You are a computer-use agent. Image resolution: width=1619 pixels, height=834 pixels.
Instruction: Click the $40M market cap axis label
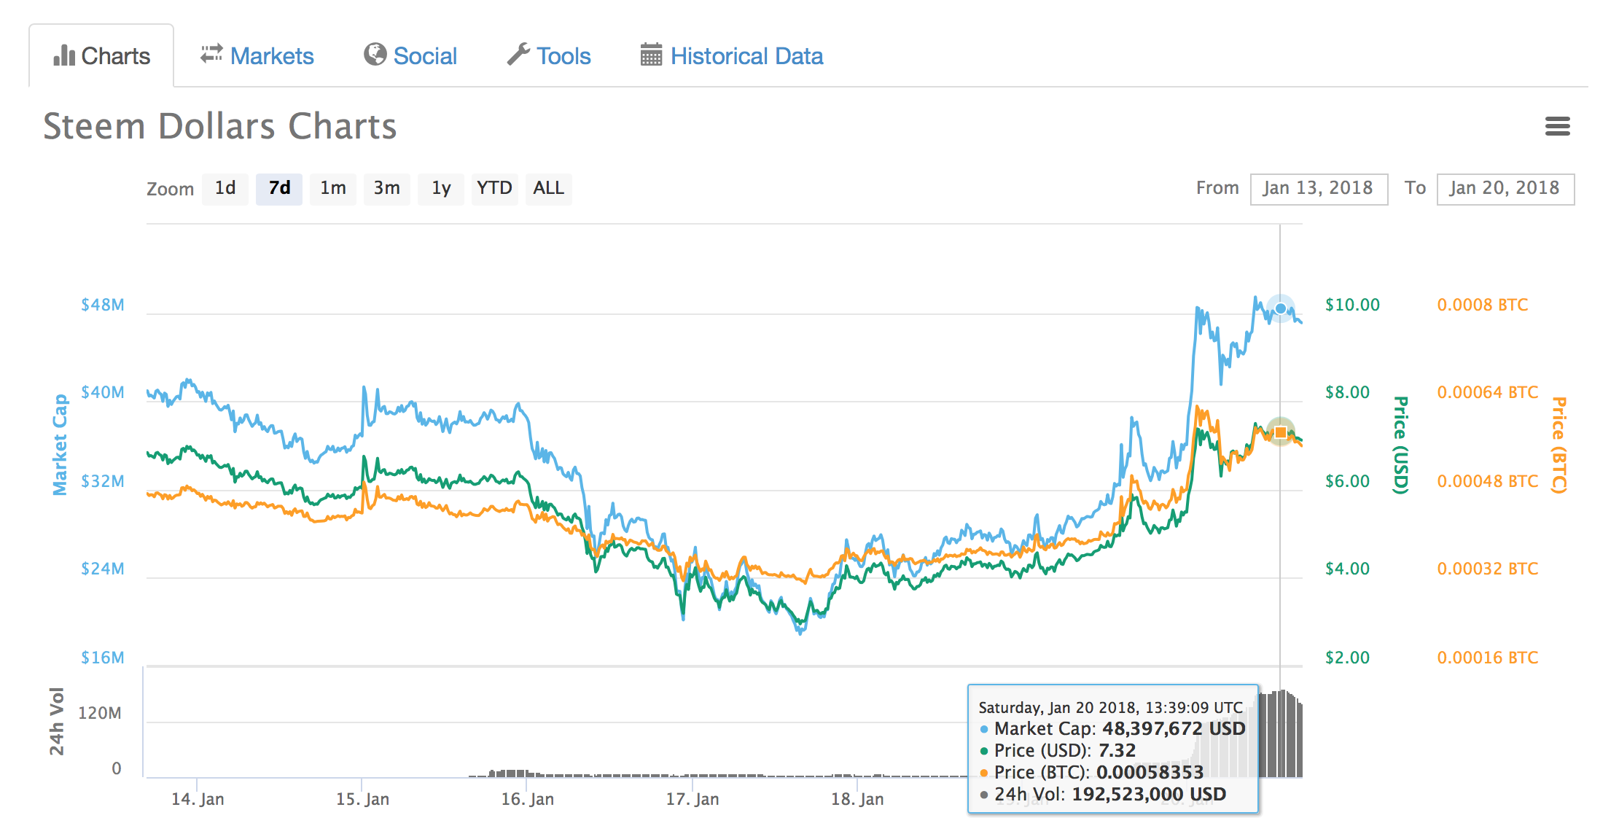click(x=103, y=392)
